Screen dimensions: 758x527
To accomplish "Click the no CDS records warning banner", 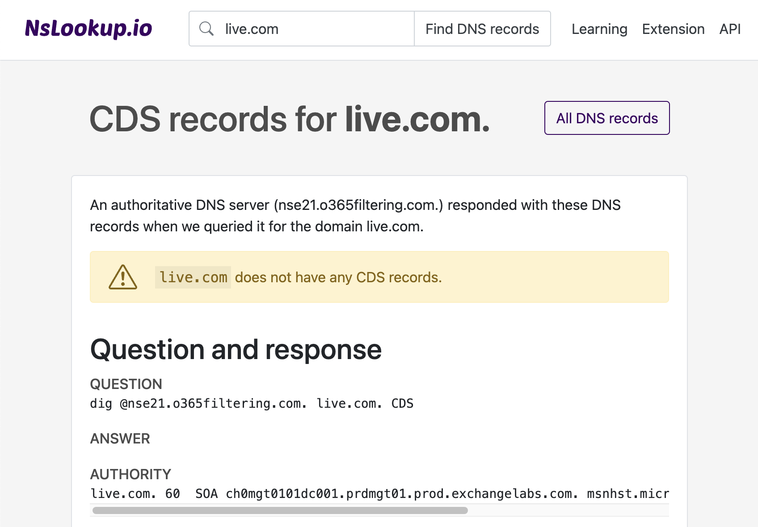I will tap(379, 277).
